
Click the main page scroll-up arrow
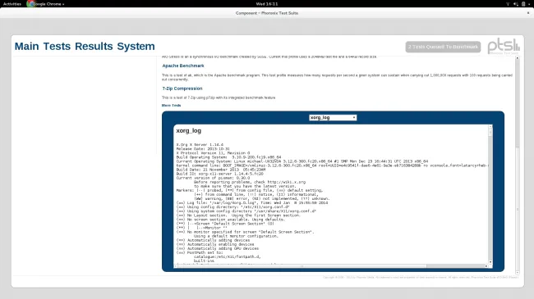[x=518, y=58]
